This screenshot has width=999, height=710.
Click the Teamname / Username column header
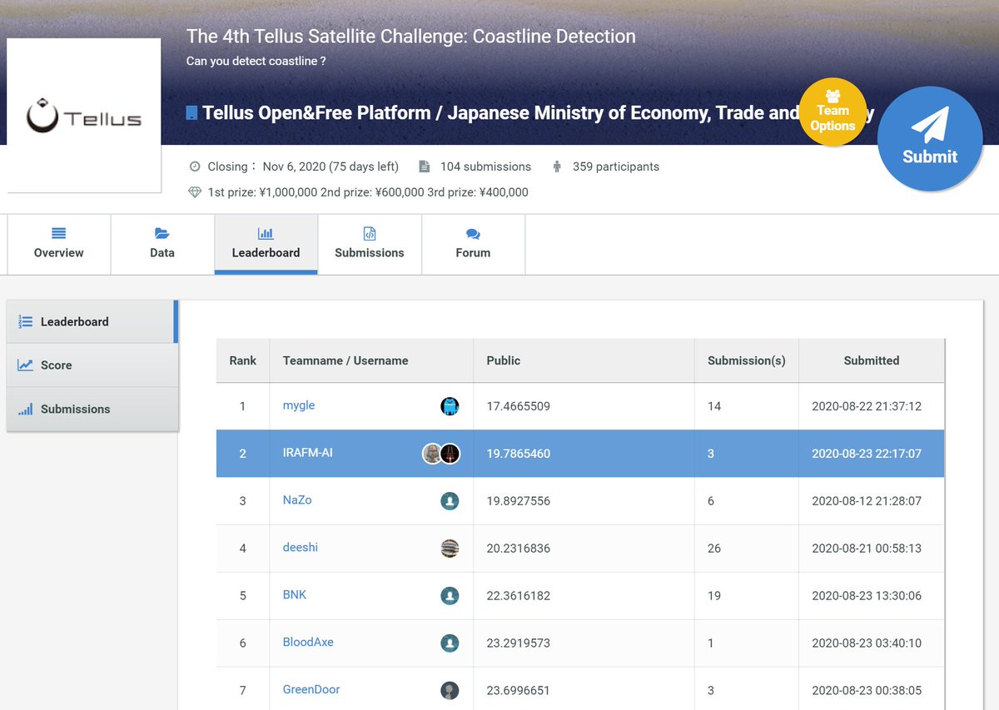371,360
